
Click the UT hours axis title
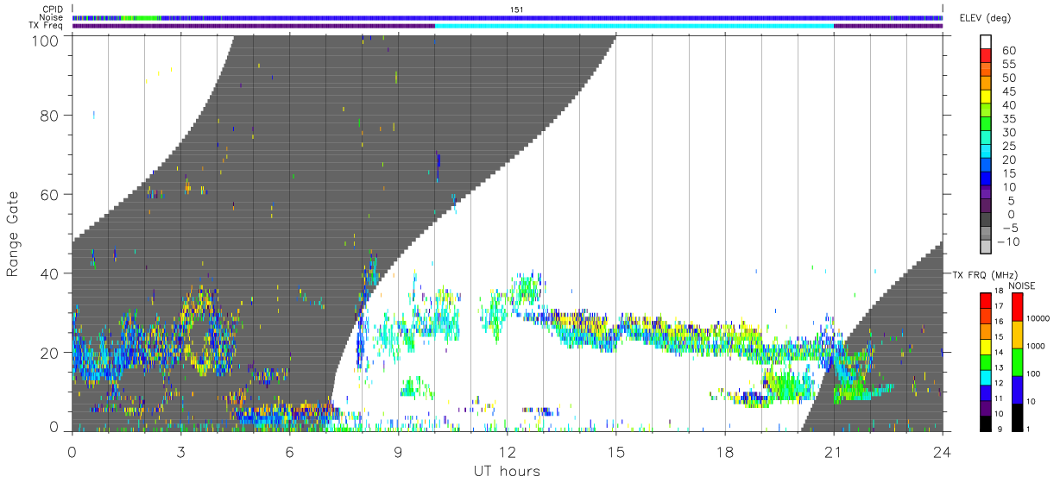507,471
